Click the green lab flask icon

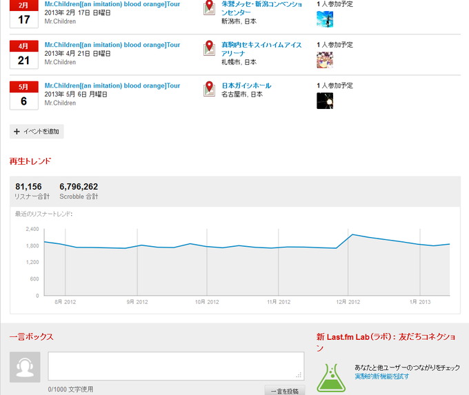tap(331, 378)
